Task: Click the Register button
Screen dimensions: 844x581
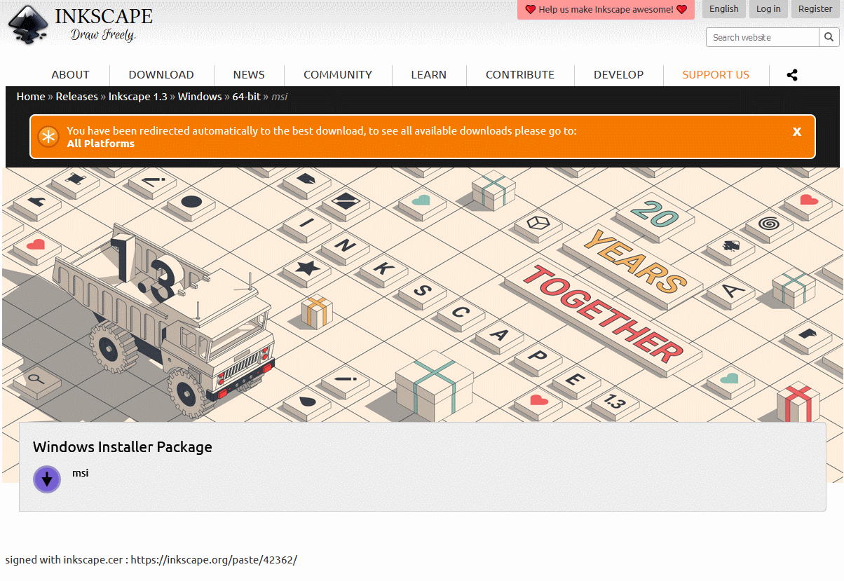Action: [x=815, y=9]
